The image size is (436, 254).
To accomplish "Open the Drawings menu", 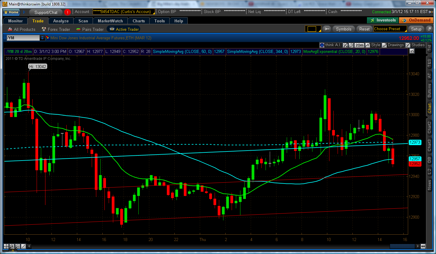I will coord(393,45).
